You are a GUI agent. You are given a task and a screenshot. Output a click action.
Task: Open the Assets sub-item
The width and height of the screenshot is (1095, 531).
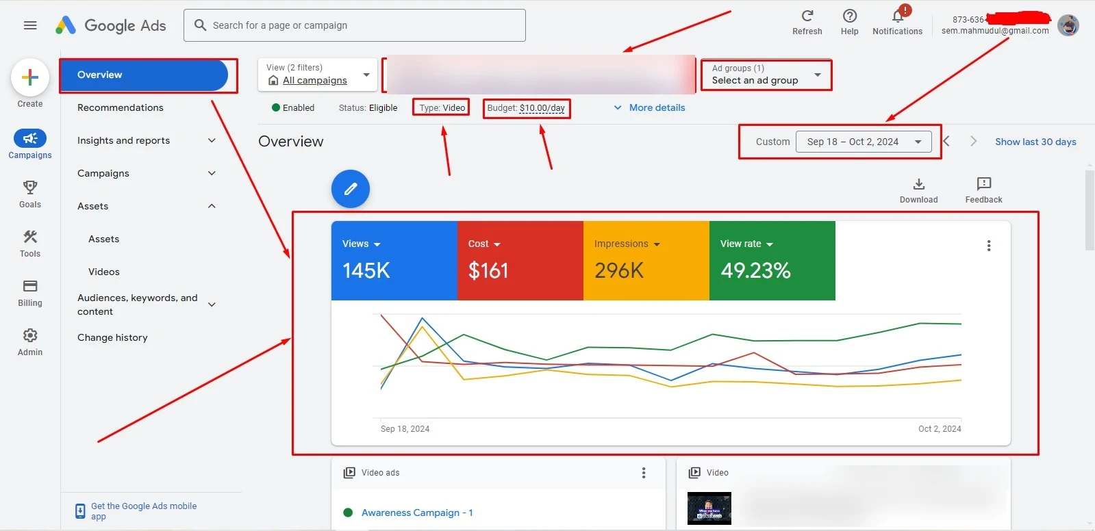[x=104, y=239]
